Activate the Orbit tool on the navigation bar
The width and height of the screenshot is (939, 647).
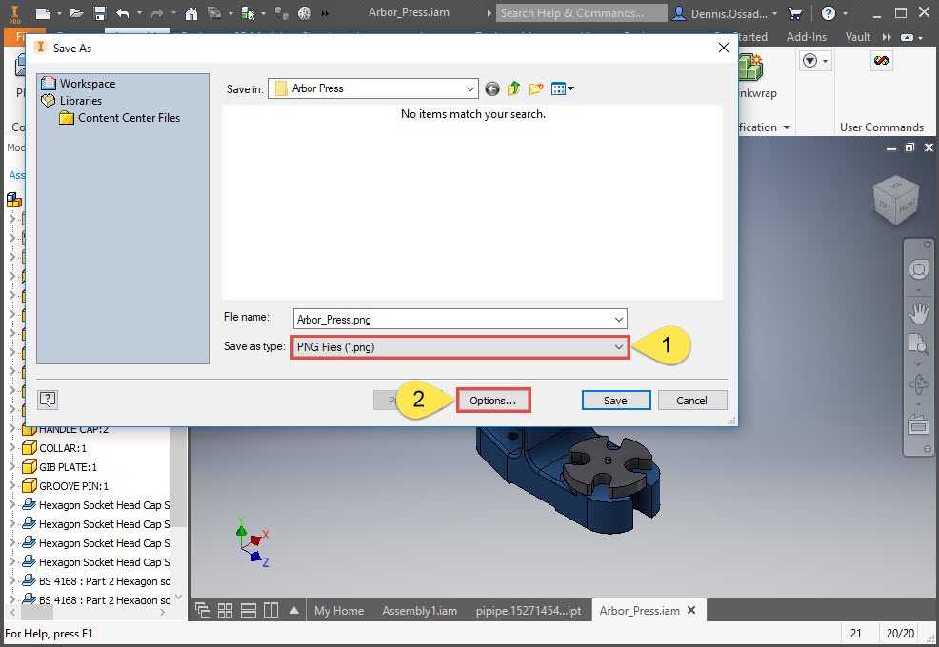coord(918,384)
